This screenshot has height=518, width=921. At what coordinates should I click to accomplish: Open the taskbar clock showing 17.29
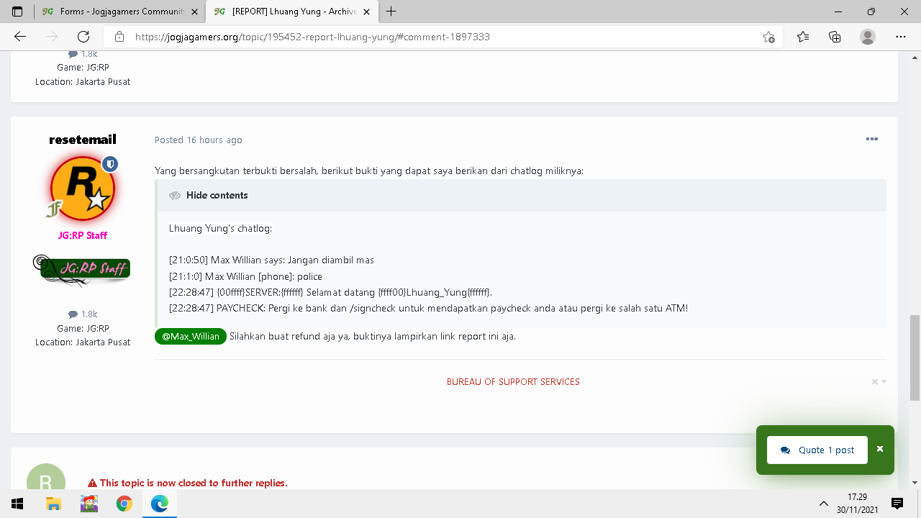click(856, 504)
